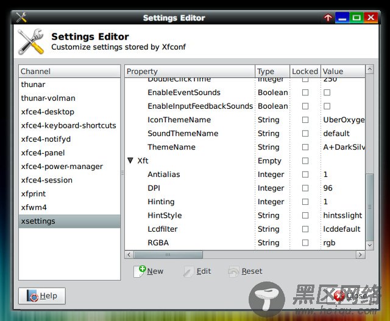Screen dimensions: 390x321
Task: Close the window with the red X
Action: (x=371, y=18)
